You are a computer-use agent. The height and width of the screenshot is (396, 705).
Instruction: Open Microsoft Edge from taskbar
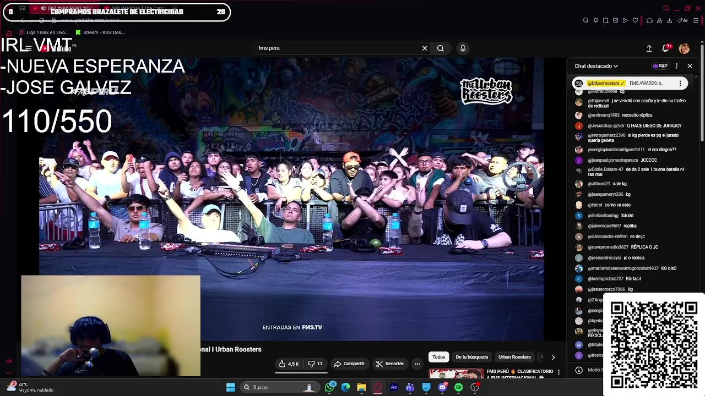tap(345, 387)
